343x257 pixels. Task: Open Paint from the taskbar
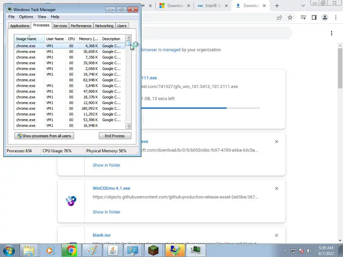92,250
